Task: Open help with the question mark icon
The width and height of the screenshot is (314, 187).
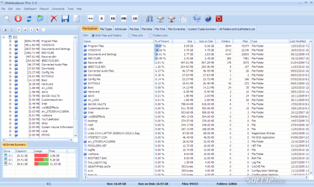Action: click(208, 19)
